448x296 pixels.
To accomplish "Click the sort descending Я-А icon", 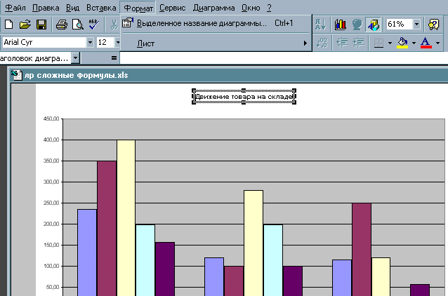I will coord(321,25).
